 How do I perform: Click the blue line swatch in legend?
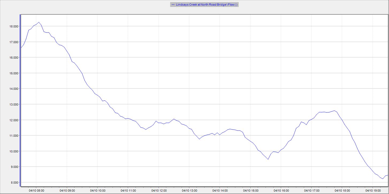point(173,5)
